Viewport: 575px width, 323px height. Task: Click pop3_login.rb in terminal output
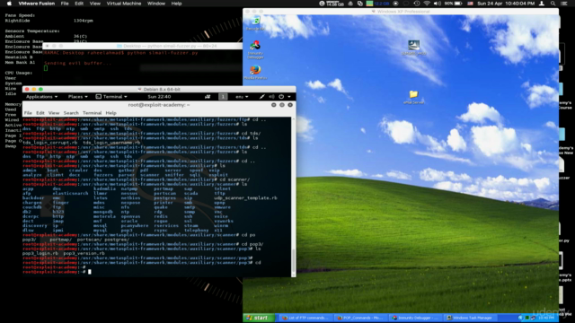click(40, 253)
